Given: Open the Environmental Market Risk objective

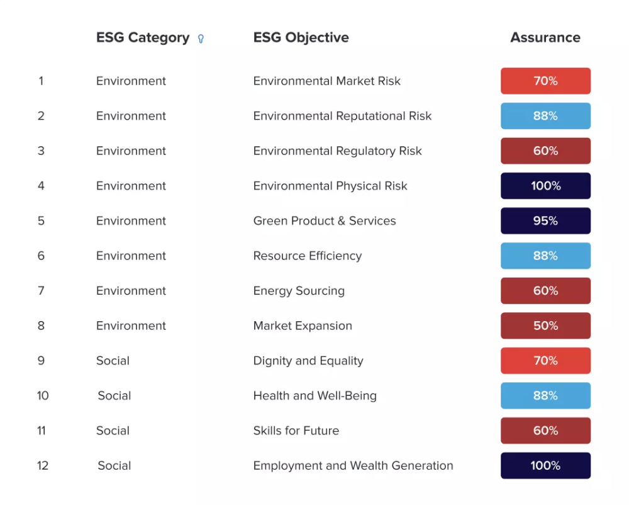Looking at the screenshot, I should 327,81.
